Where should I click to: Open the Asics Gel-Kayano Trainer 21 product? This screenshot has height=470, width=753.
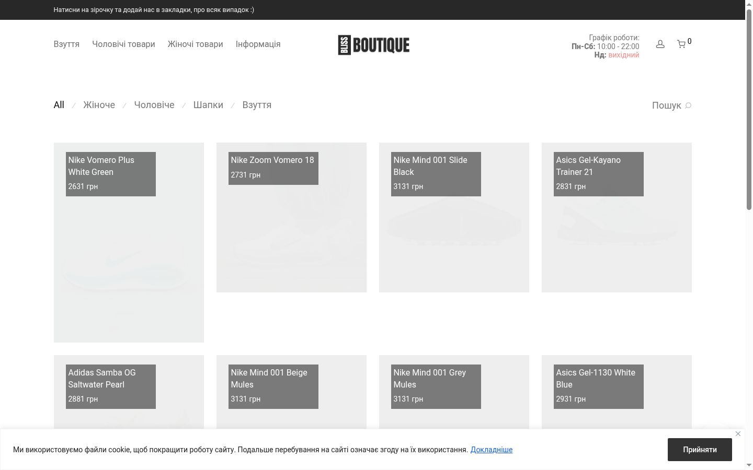(617, 217)
